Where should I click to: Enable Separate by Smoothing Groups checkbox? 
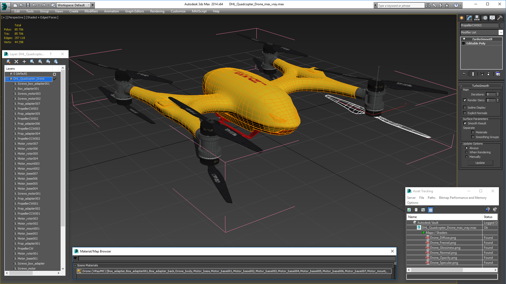473,137
